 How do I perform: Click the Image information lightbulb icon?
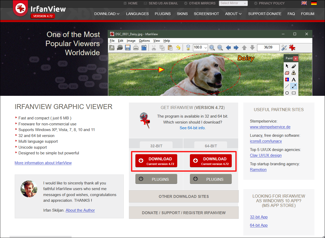point(188,48)
